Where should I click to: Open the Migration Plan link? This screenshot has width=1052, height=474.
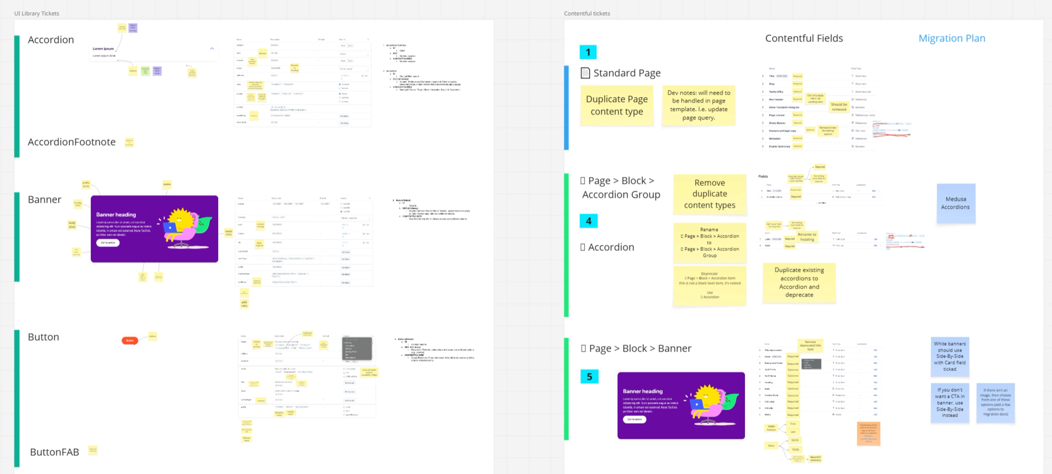(x=951, y=38)
